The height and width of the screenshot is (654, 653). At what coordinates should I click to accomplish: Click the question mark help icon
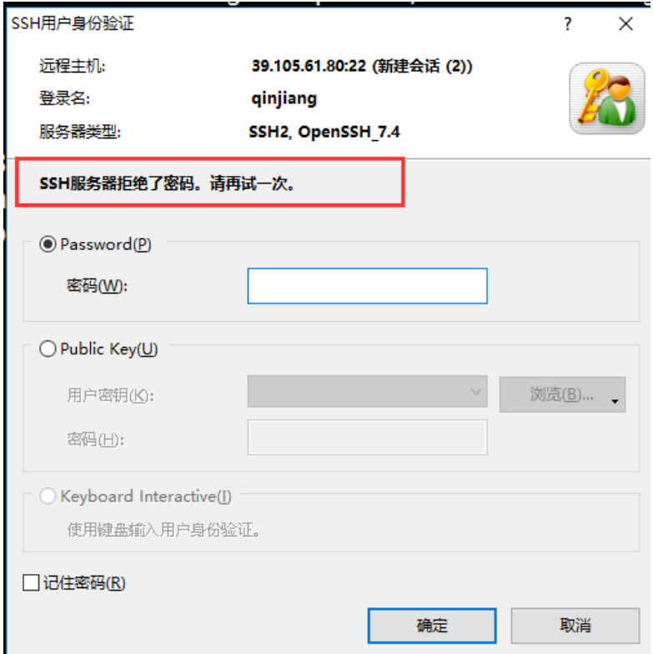tap(567, 23)
